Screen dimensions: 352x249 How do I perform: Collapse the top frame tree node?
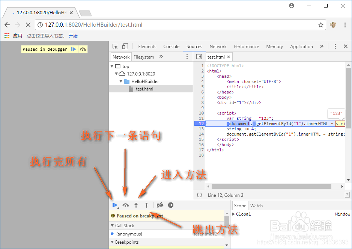pos(112,66)
